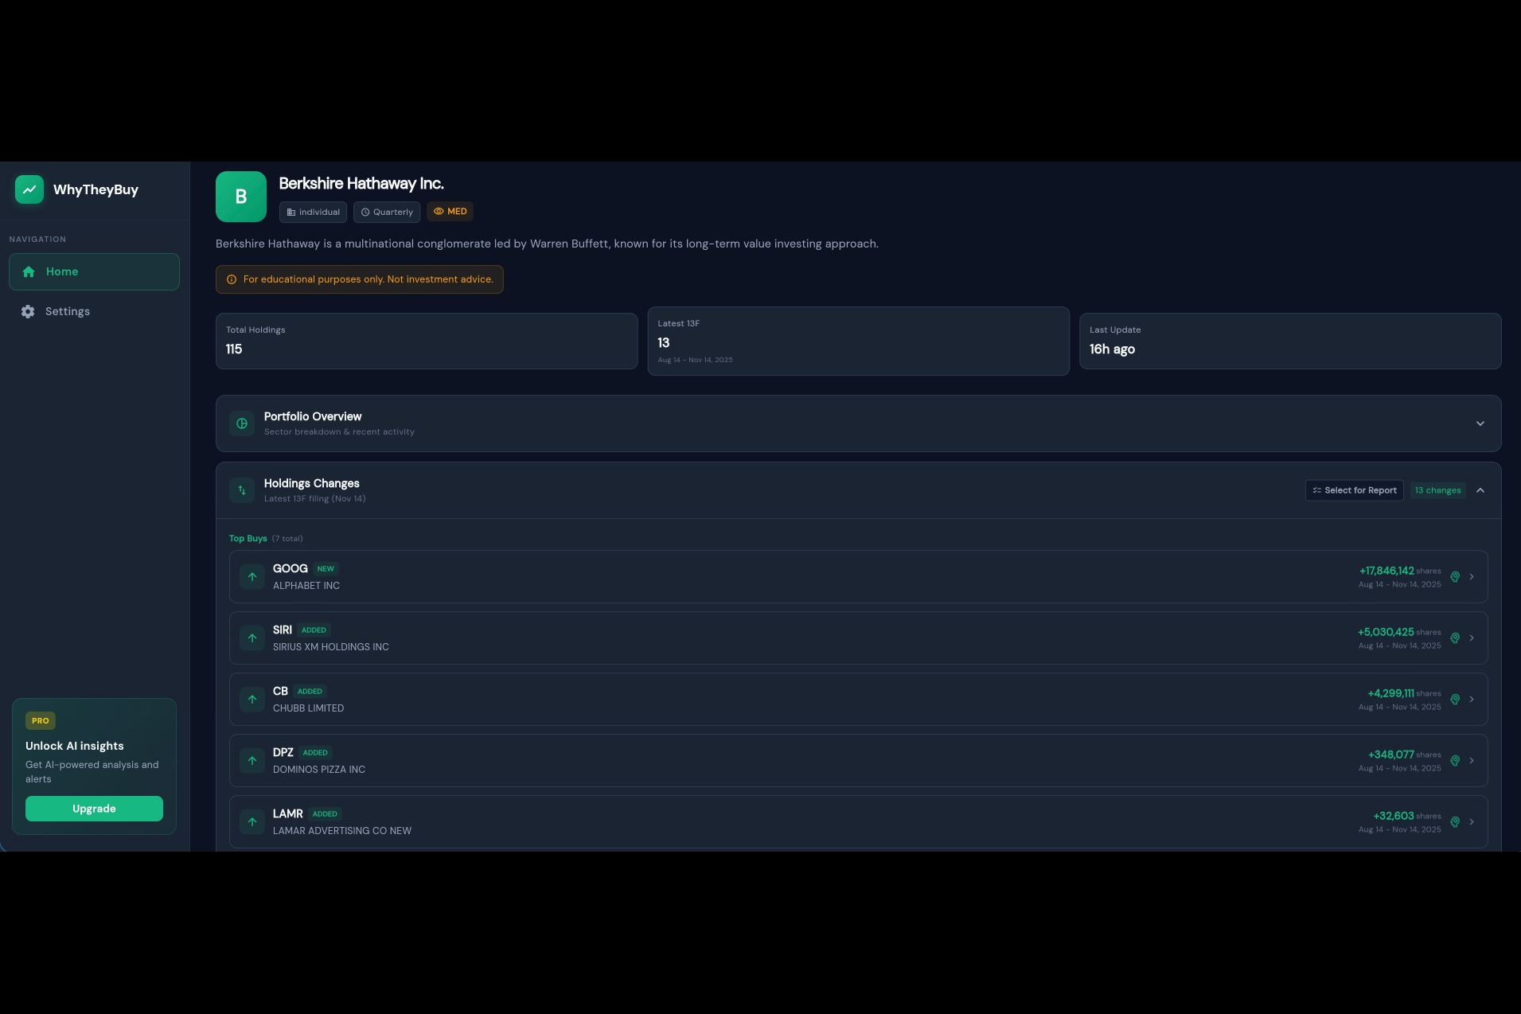Click the insight icon on DPZ row
1521x1014 pixels.
click(x=1455, y=761)
